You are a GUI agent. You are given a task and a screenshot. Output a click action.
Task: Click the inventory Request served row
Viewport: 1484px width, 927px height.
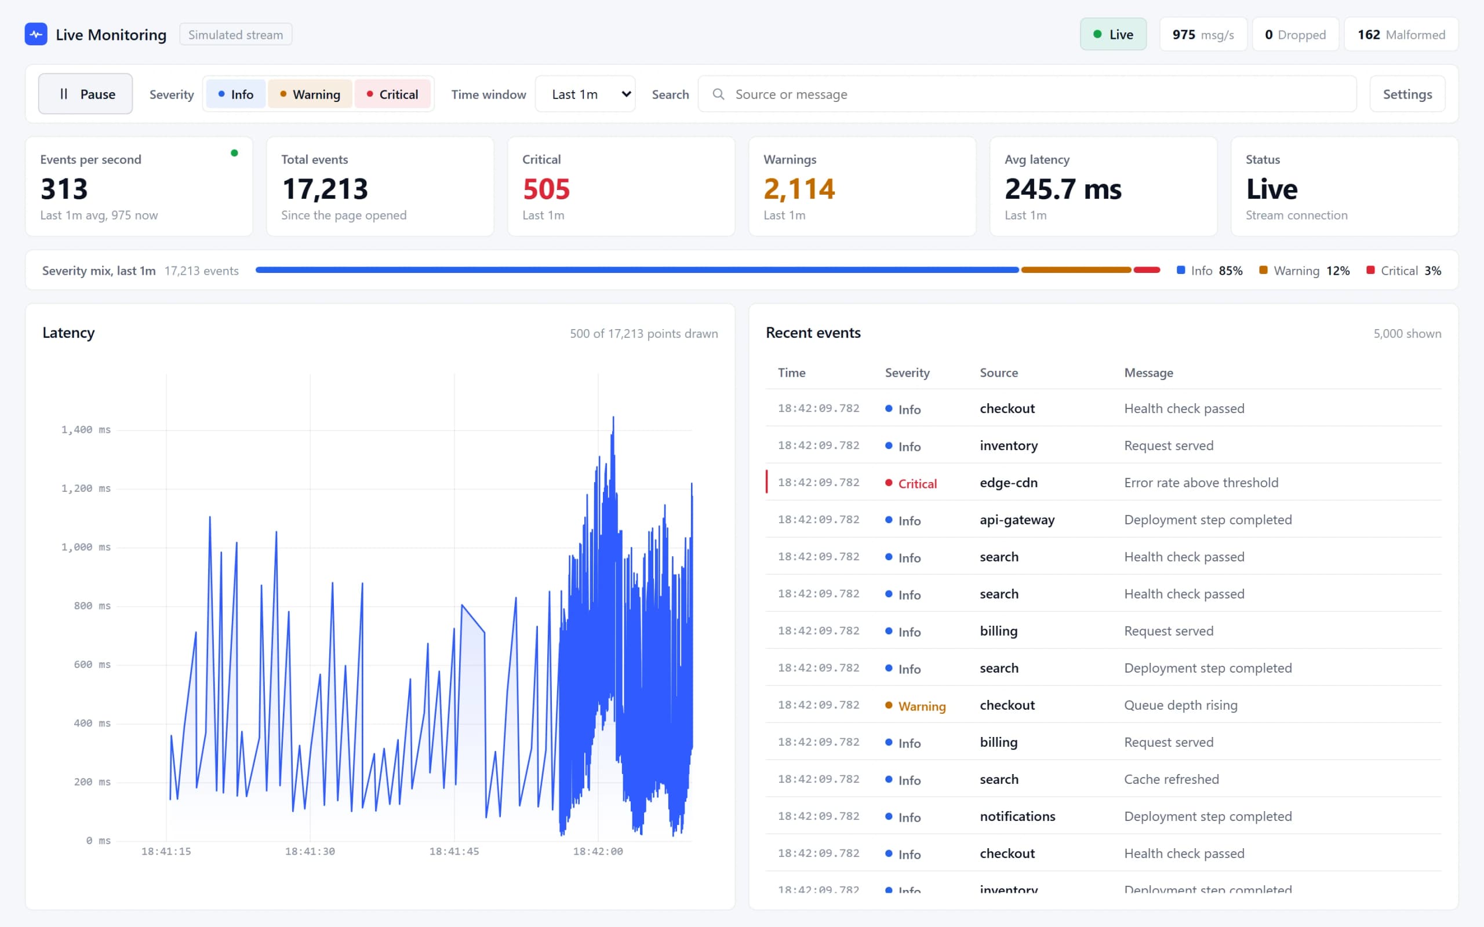tap(1103, 446)
